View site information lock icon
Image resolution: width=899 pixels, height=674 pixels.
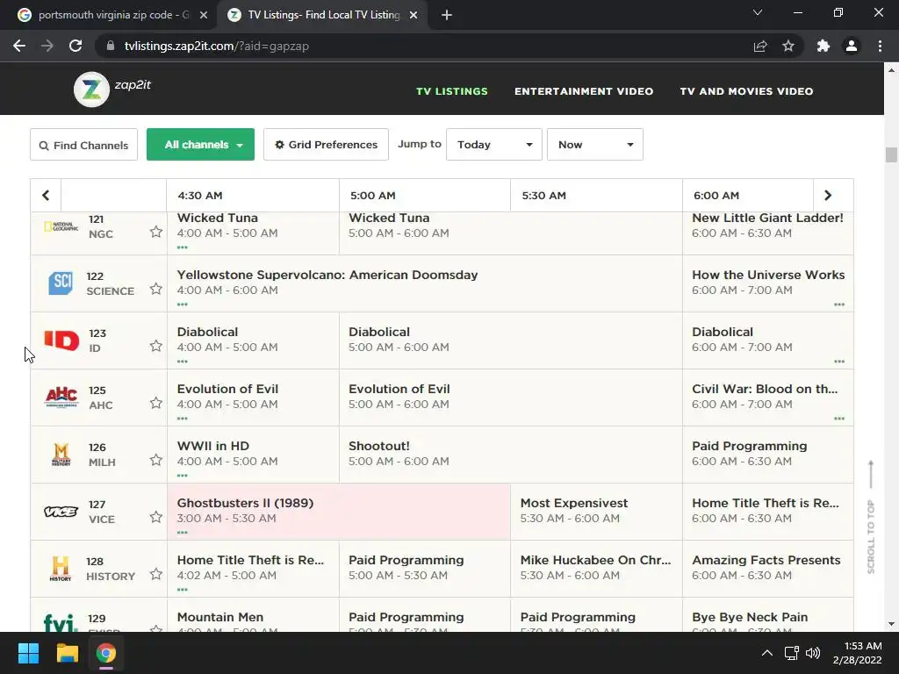(111, 46)
